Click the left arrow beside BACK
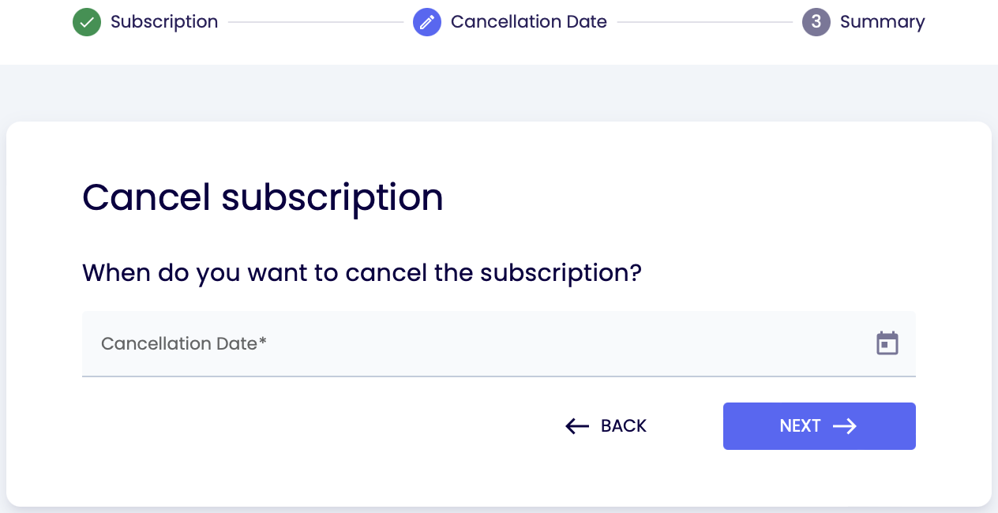The height and width of the screenshot is (513, 998). pos(576,426)
